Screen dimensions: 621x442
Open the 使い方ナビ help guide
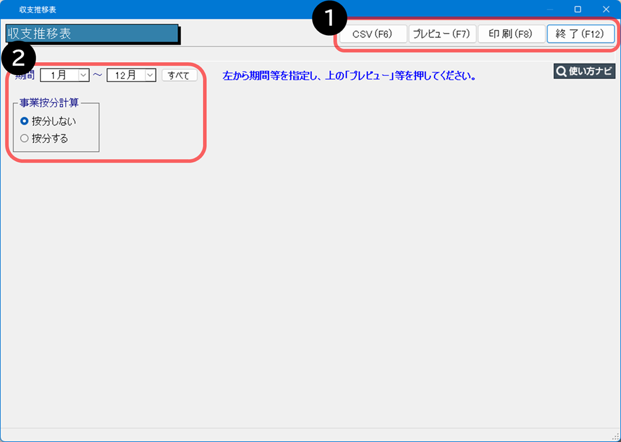pos(584,72)
